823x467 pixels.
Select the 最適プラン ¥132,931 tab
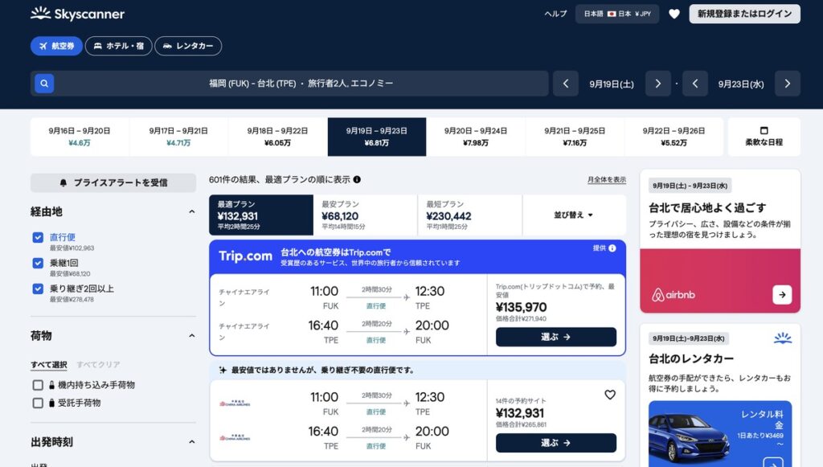[x=261, y=215]
